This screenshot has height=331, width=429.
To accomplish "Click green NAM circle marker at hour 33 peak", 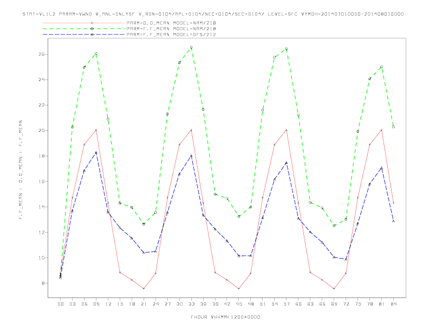I will [x=191, y=48].
